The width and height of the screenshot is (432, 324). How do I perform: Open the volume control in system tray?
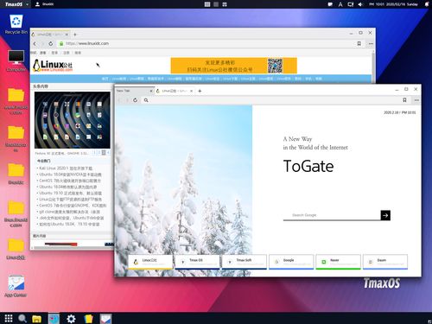coord(360,4)
